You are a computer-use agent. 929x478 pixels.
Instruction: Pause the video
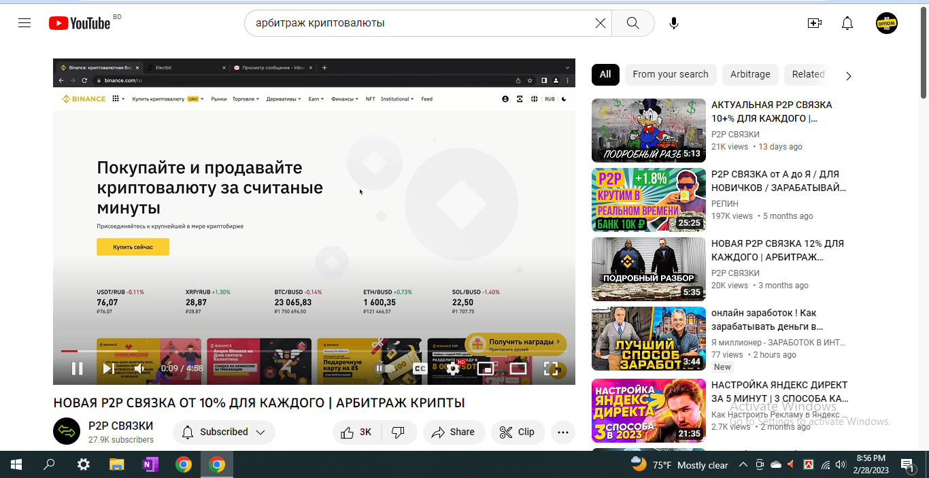pyautogui.click(x=78, y=369)
